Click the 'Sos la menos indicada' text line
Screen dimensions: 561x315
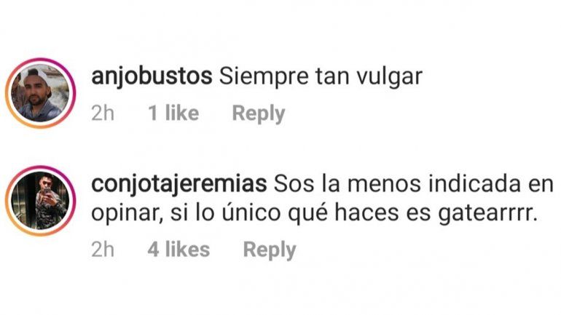point(414,184)
